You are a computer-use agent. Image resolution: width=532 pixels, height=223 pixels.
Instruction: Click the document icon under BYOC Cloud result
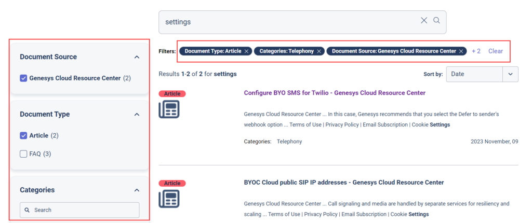[x=169, y=199]
